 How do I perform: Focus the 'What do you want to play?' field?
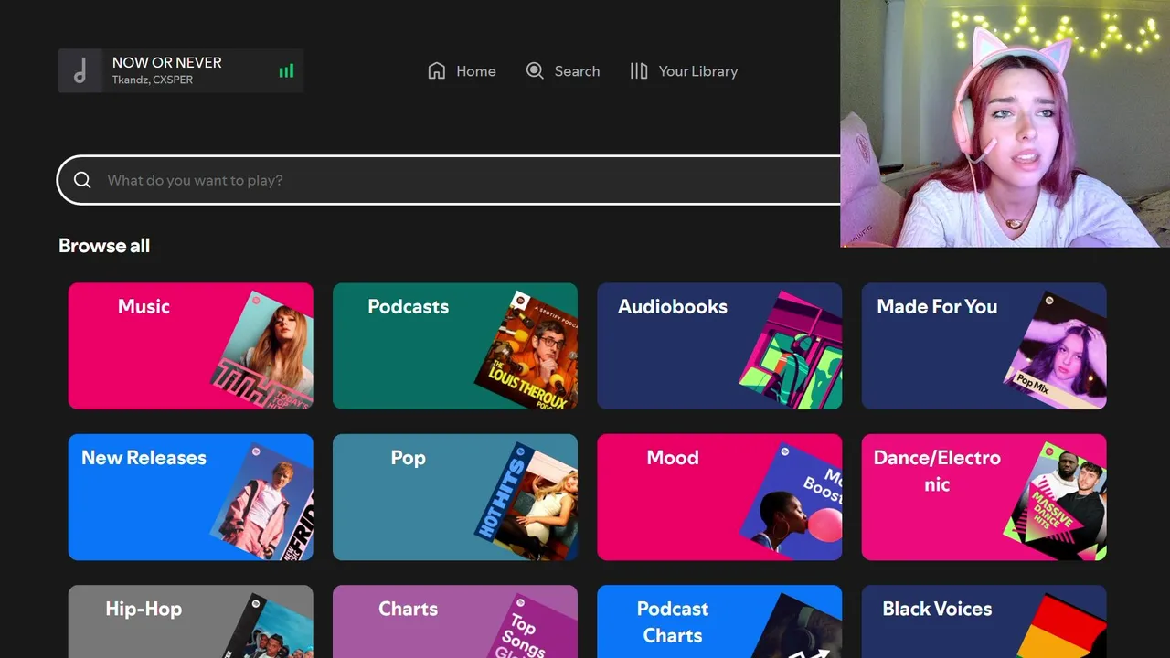(449, 180)
